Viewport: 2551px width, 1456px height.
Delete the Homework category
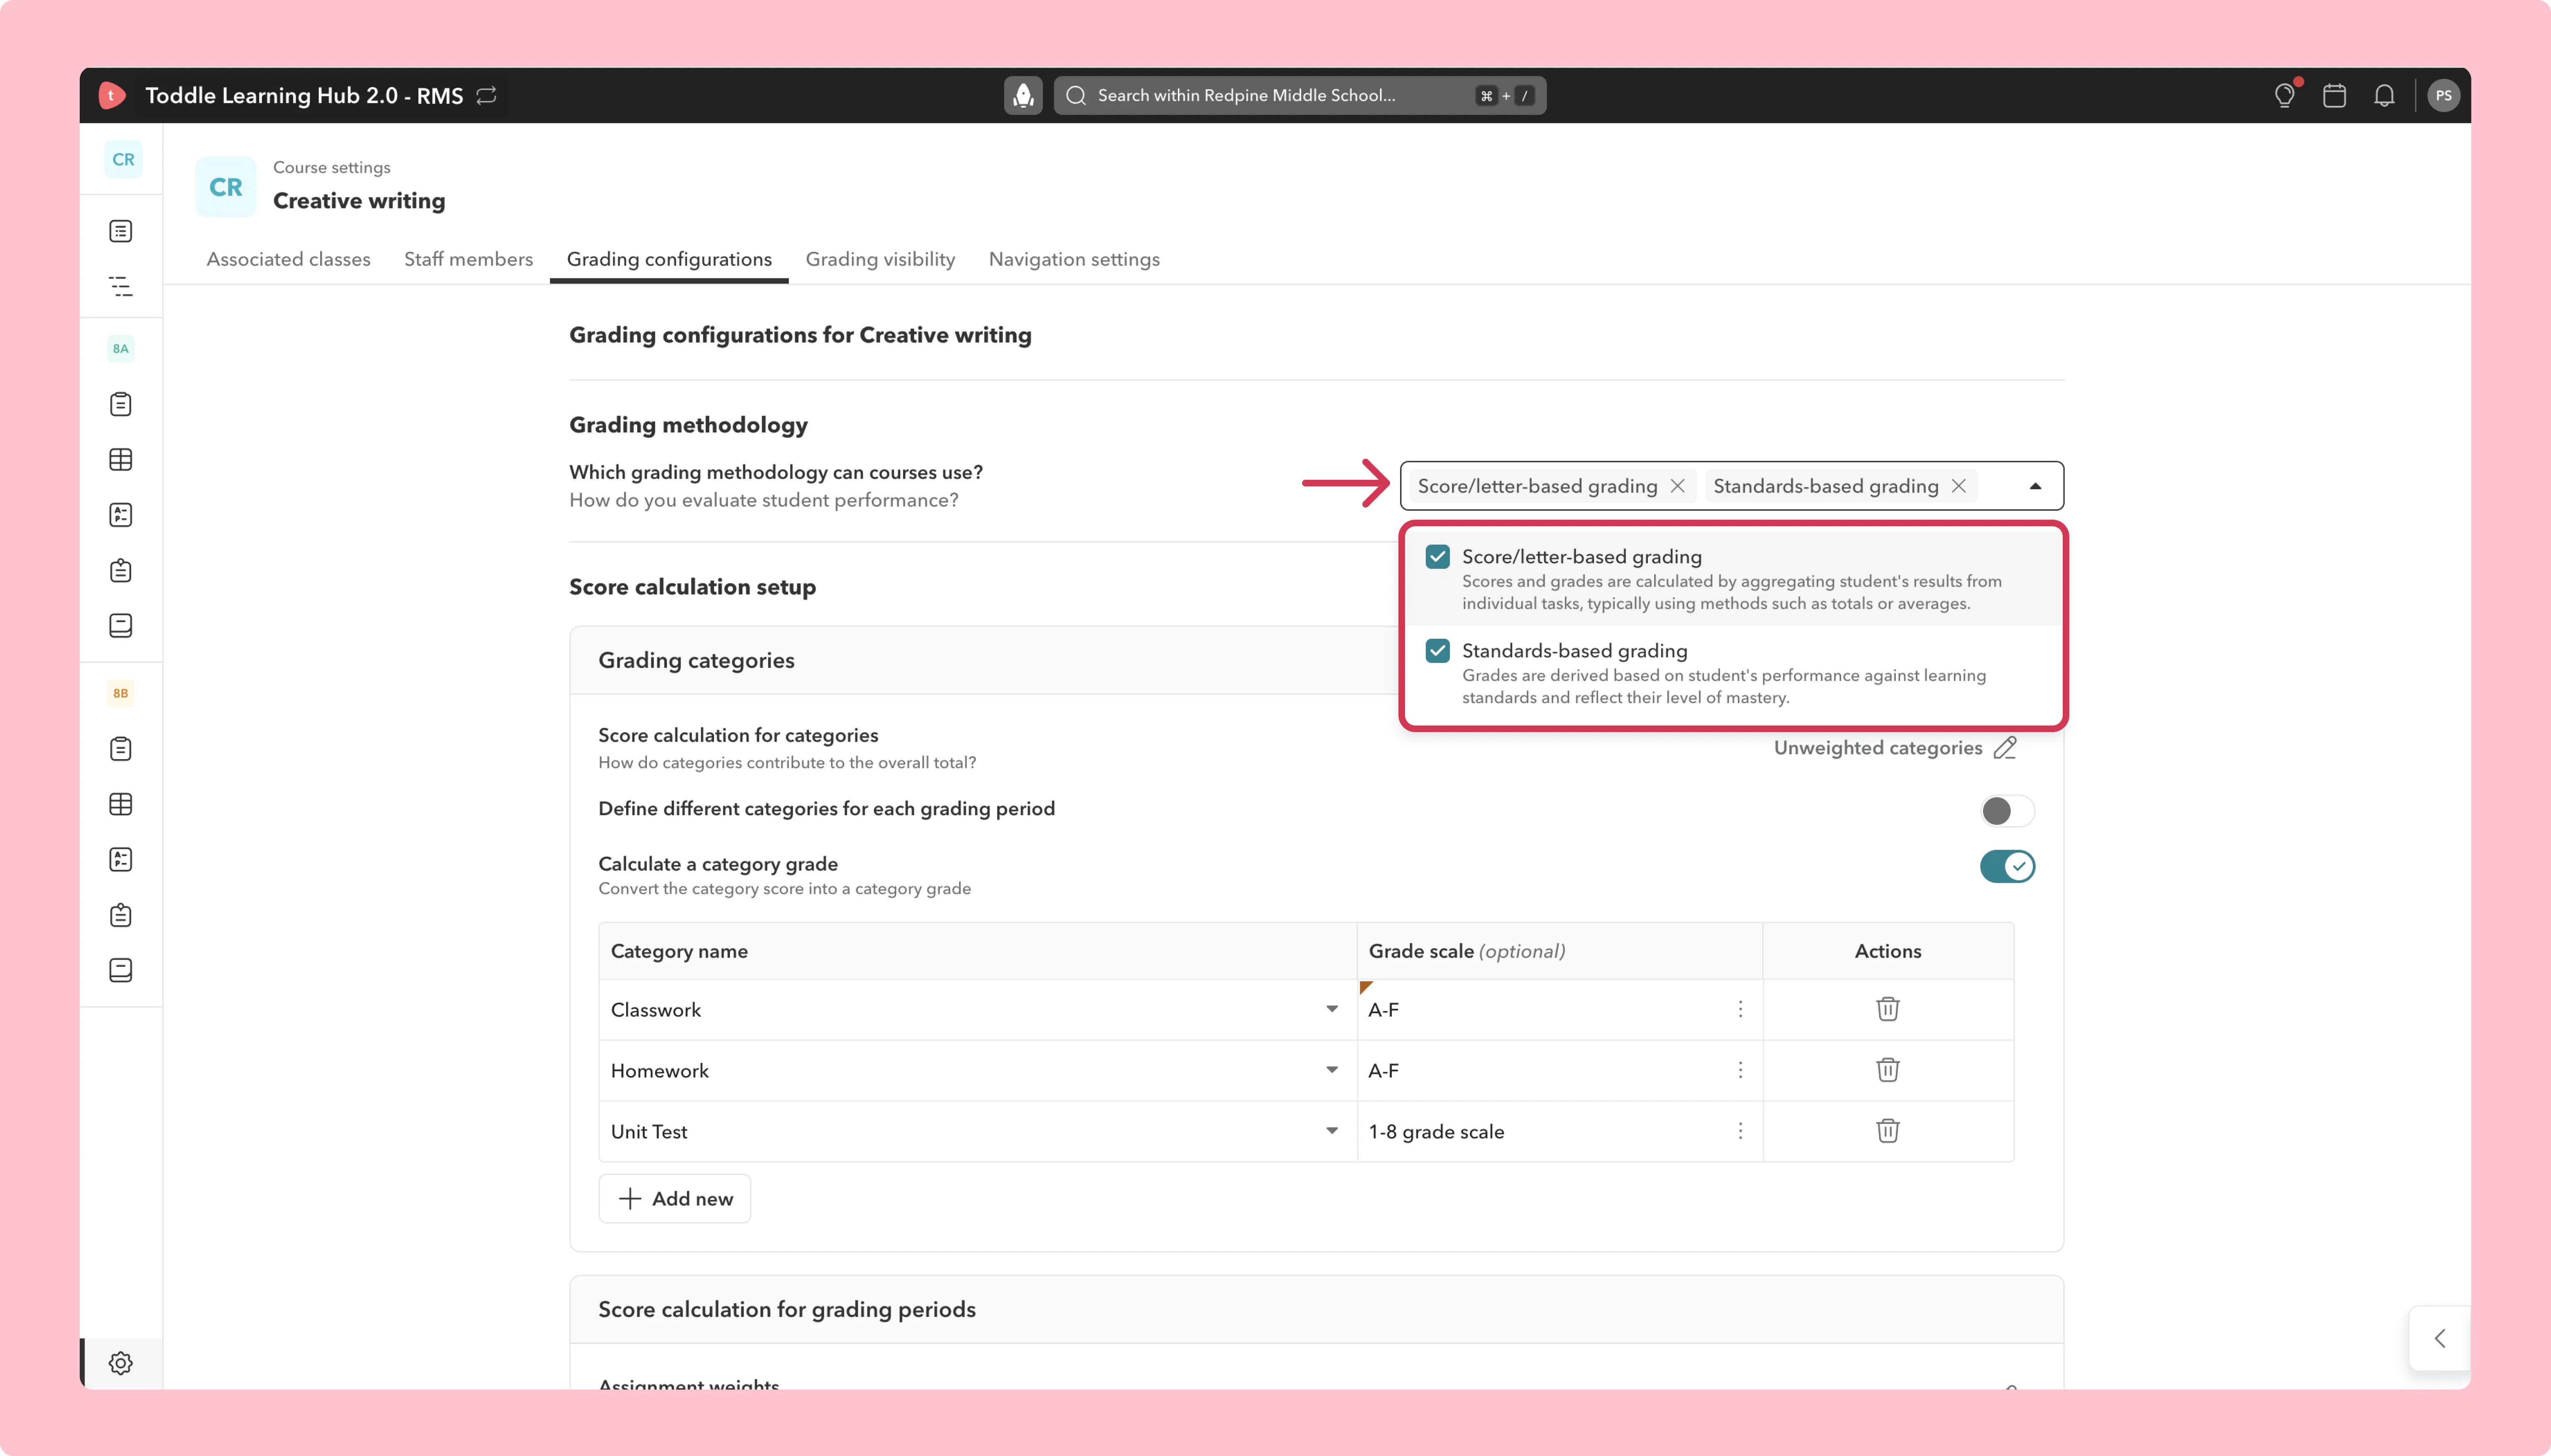1888,1070
